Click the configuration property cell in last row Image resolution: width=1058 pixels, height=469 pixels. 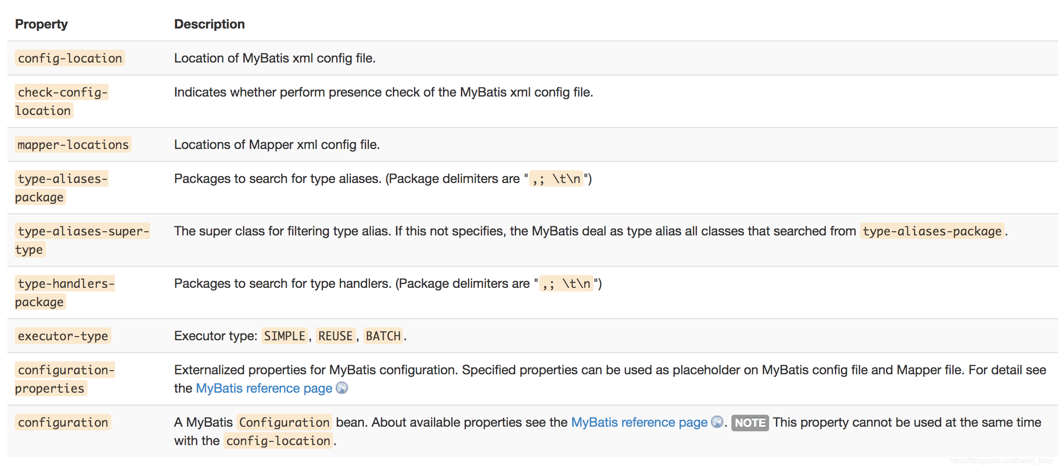[x=63, y=423]
